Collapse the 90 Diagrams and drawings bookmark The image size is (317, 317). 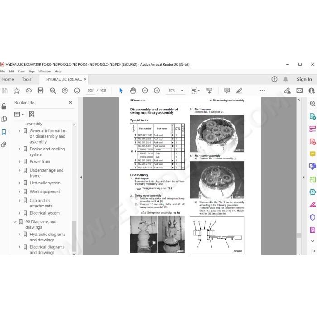[x=15, y=222]
